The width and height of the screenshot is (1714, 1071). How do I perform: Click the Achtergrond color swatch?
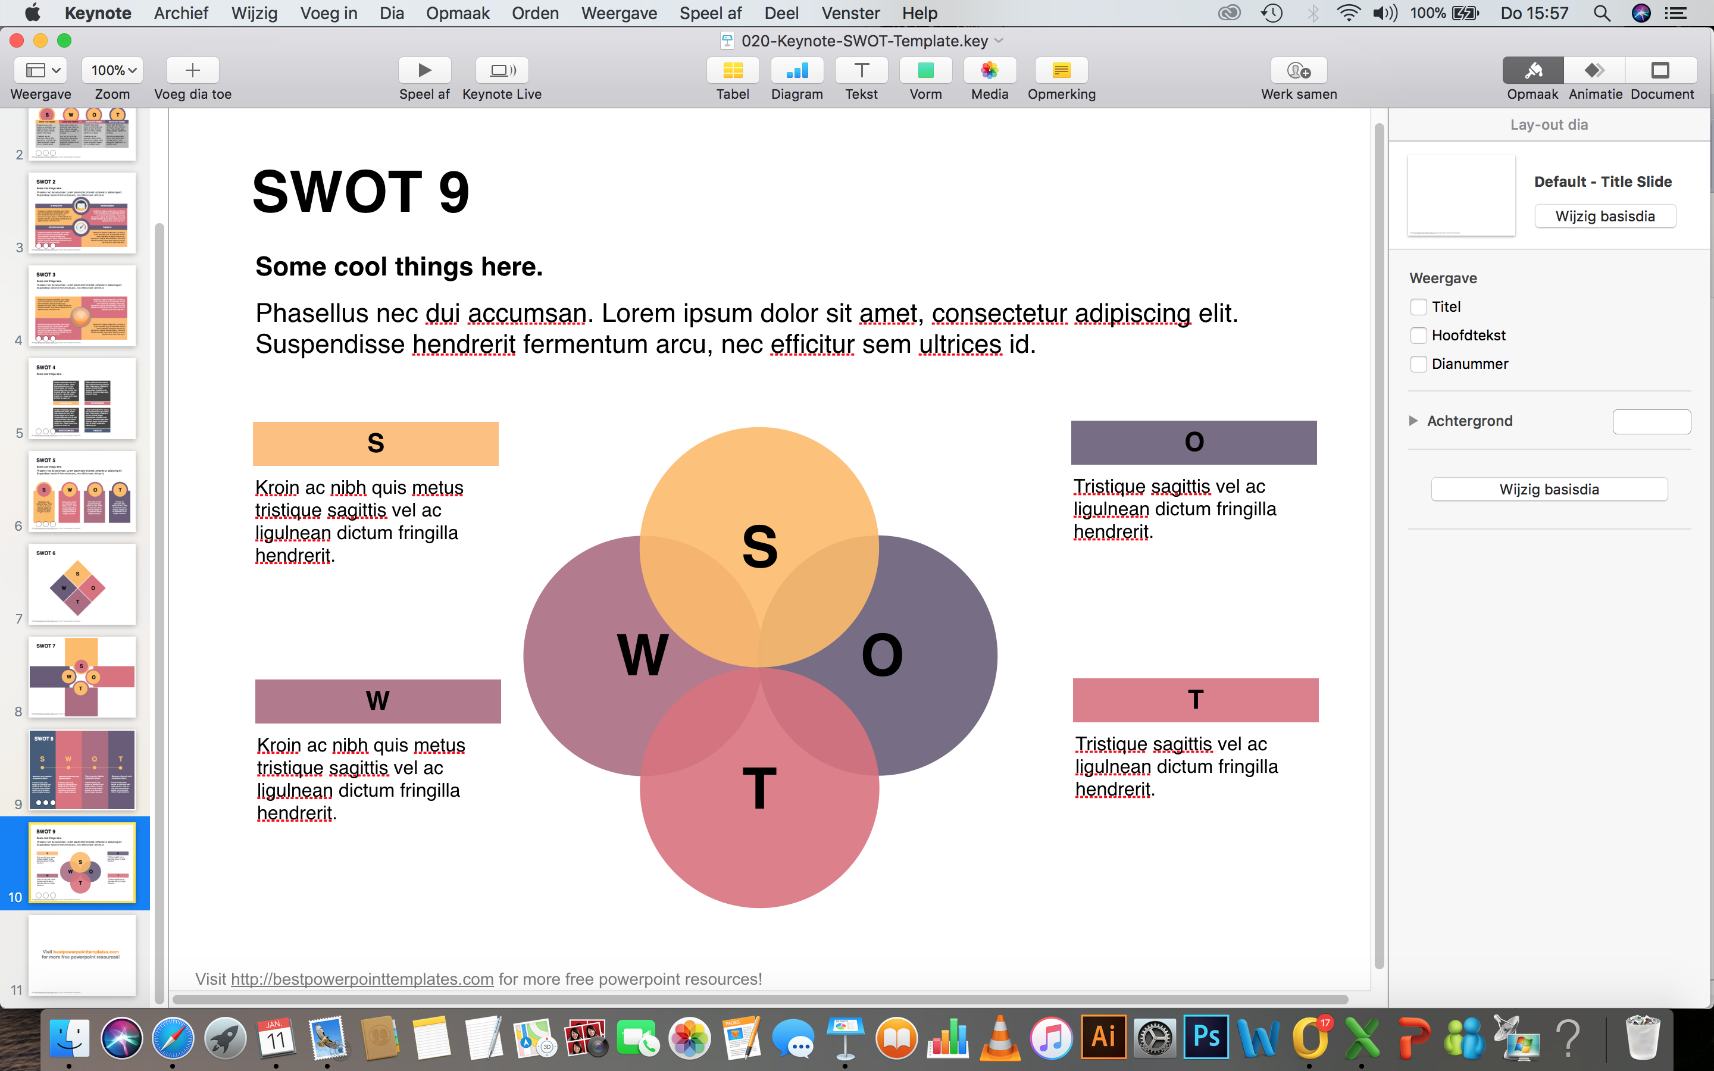(x=1651, y=421)
